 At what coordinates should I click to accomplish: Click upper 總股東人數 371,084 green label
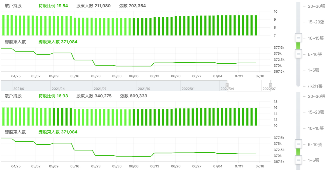click(58, 42)
